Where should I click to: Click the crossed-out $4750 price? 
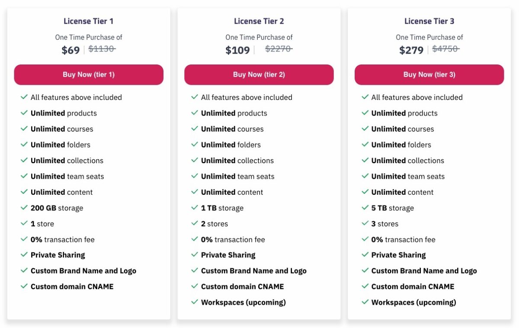click(445, 49)
